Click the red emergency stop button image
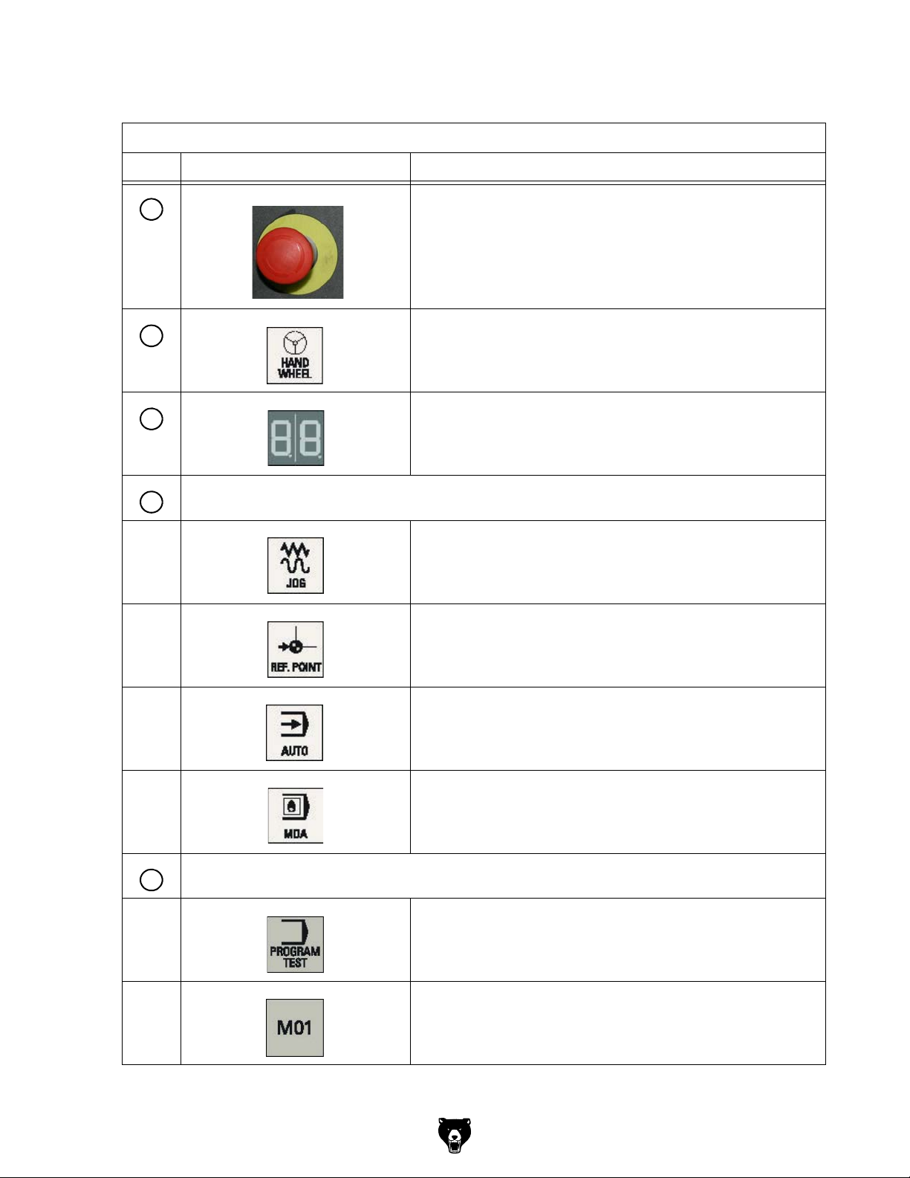Screen dimensions: 910x1178 click(297, 252)
